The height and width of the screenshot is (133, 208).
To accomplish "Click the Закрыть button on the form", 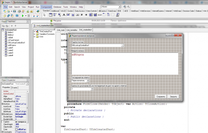I will [173, 97].
